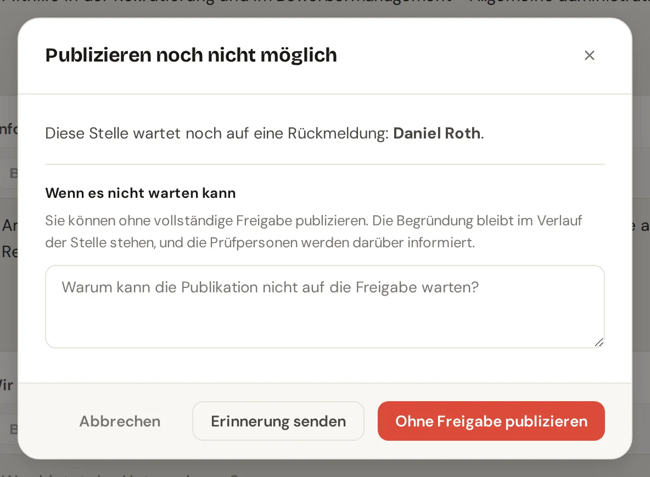Send a reminder with Erinnerung senden

pos(278,421)
